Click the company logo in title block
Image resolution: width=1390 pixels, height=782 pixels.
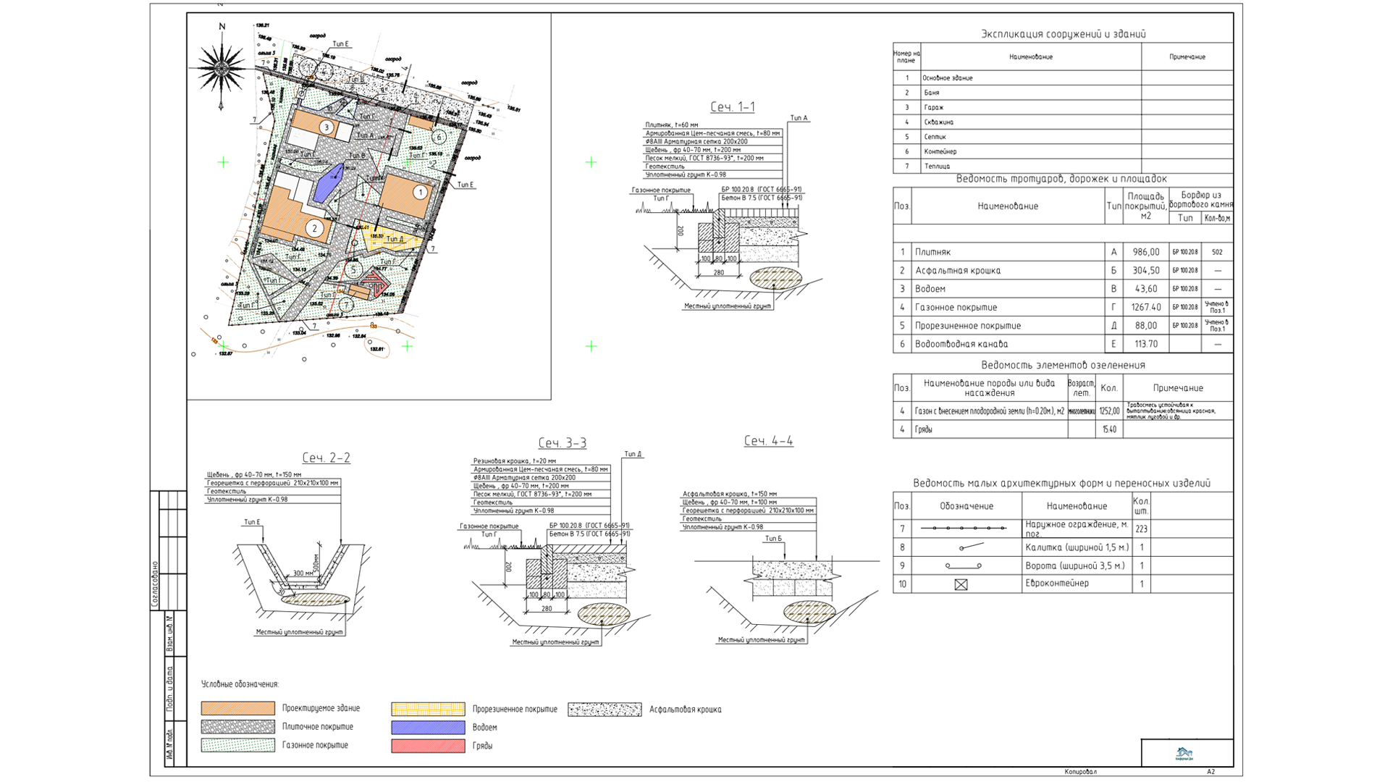[1184, 754]
